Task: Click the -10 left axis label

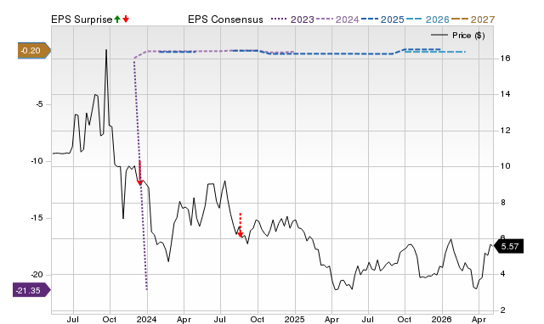Action: (37, 161)
